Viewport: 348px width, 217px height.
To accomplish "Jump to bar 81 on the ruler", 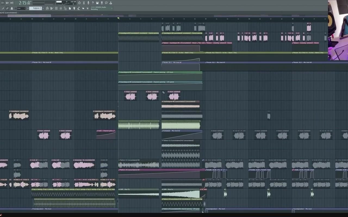I will (206, 19).
